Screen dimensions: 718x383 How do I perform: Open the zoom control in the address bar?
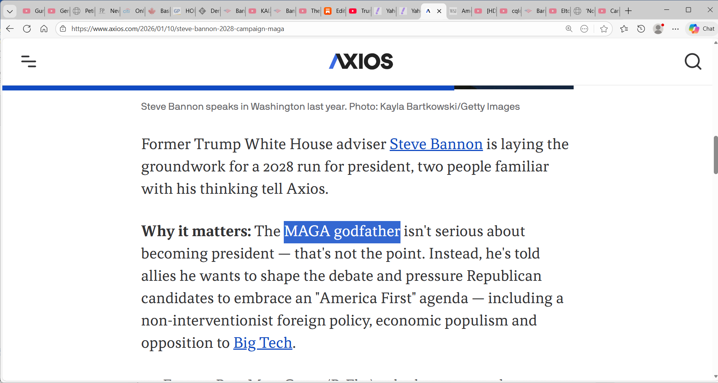tap(568, 29)
